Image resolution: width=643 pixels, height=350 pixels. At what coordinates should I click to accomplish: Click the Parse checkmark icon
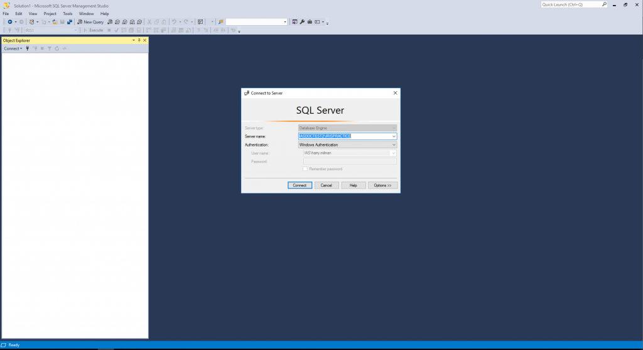click(116, 30)
